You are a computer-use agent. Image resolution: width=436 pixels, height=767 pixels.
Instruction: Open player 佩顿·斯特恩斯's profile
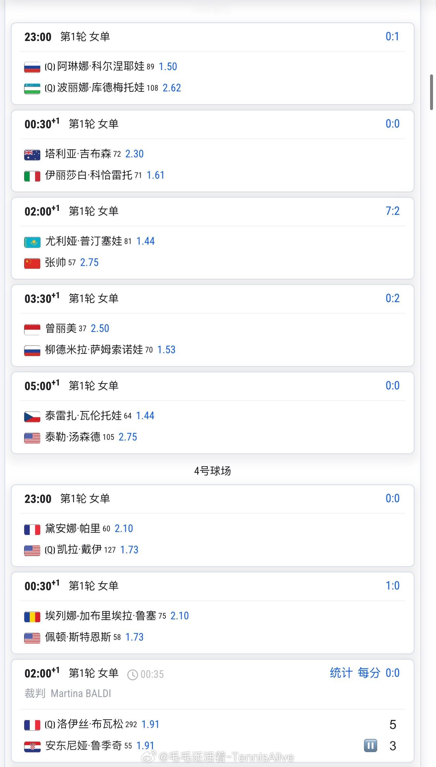[78, 637]
